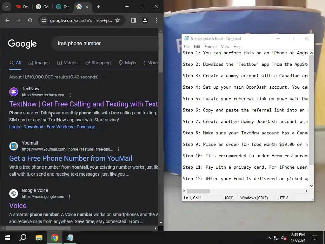The width and height of the screenshot is (325, 244).
Task: Open Chrome side panel
Action: click(134, 20)
